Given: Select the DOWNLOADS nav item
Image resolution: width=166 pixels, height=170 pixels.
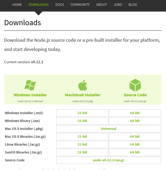Looking at the screenshot, I should (39, 5).
